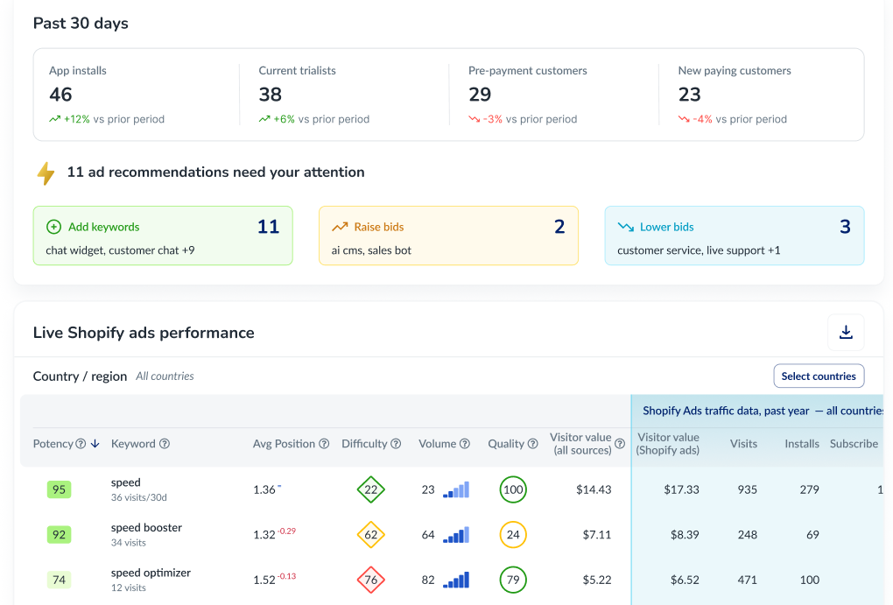Sort table by Volume column header
Image resolution: width=893 pixels, height=605 pixels.
click(438, 444)
